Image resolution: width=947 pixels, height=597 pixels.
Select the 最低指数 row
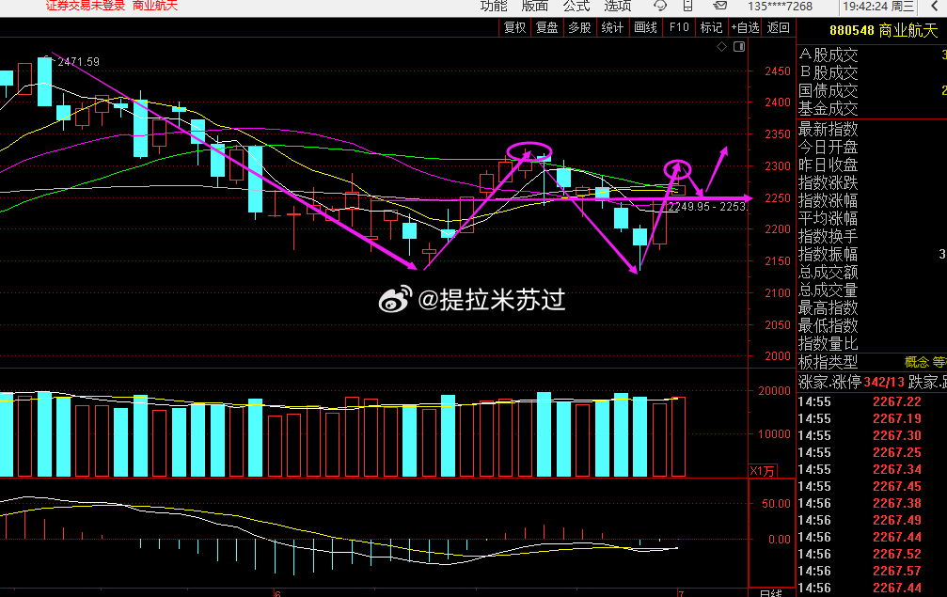pyautogui.click(x=872, y=326)
